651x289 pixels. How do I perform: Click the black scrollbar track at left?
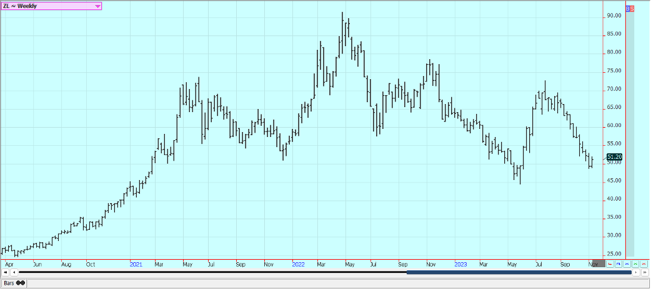tap(212, 272)
